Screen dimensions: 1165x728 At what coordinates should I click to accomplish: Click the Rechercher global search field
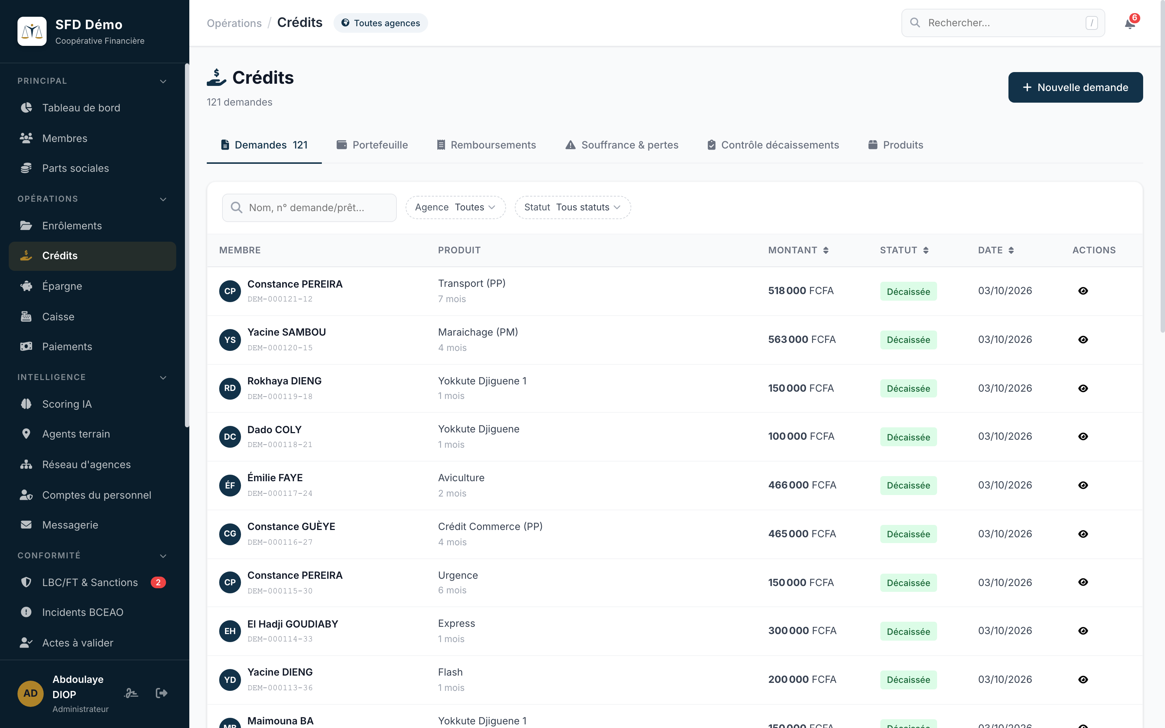[1003, 23]
